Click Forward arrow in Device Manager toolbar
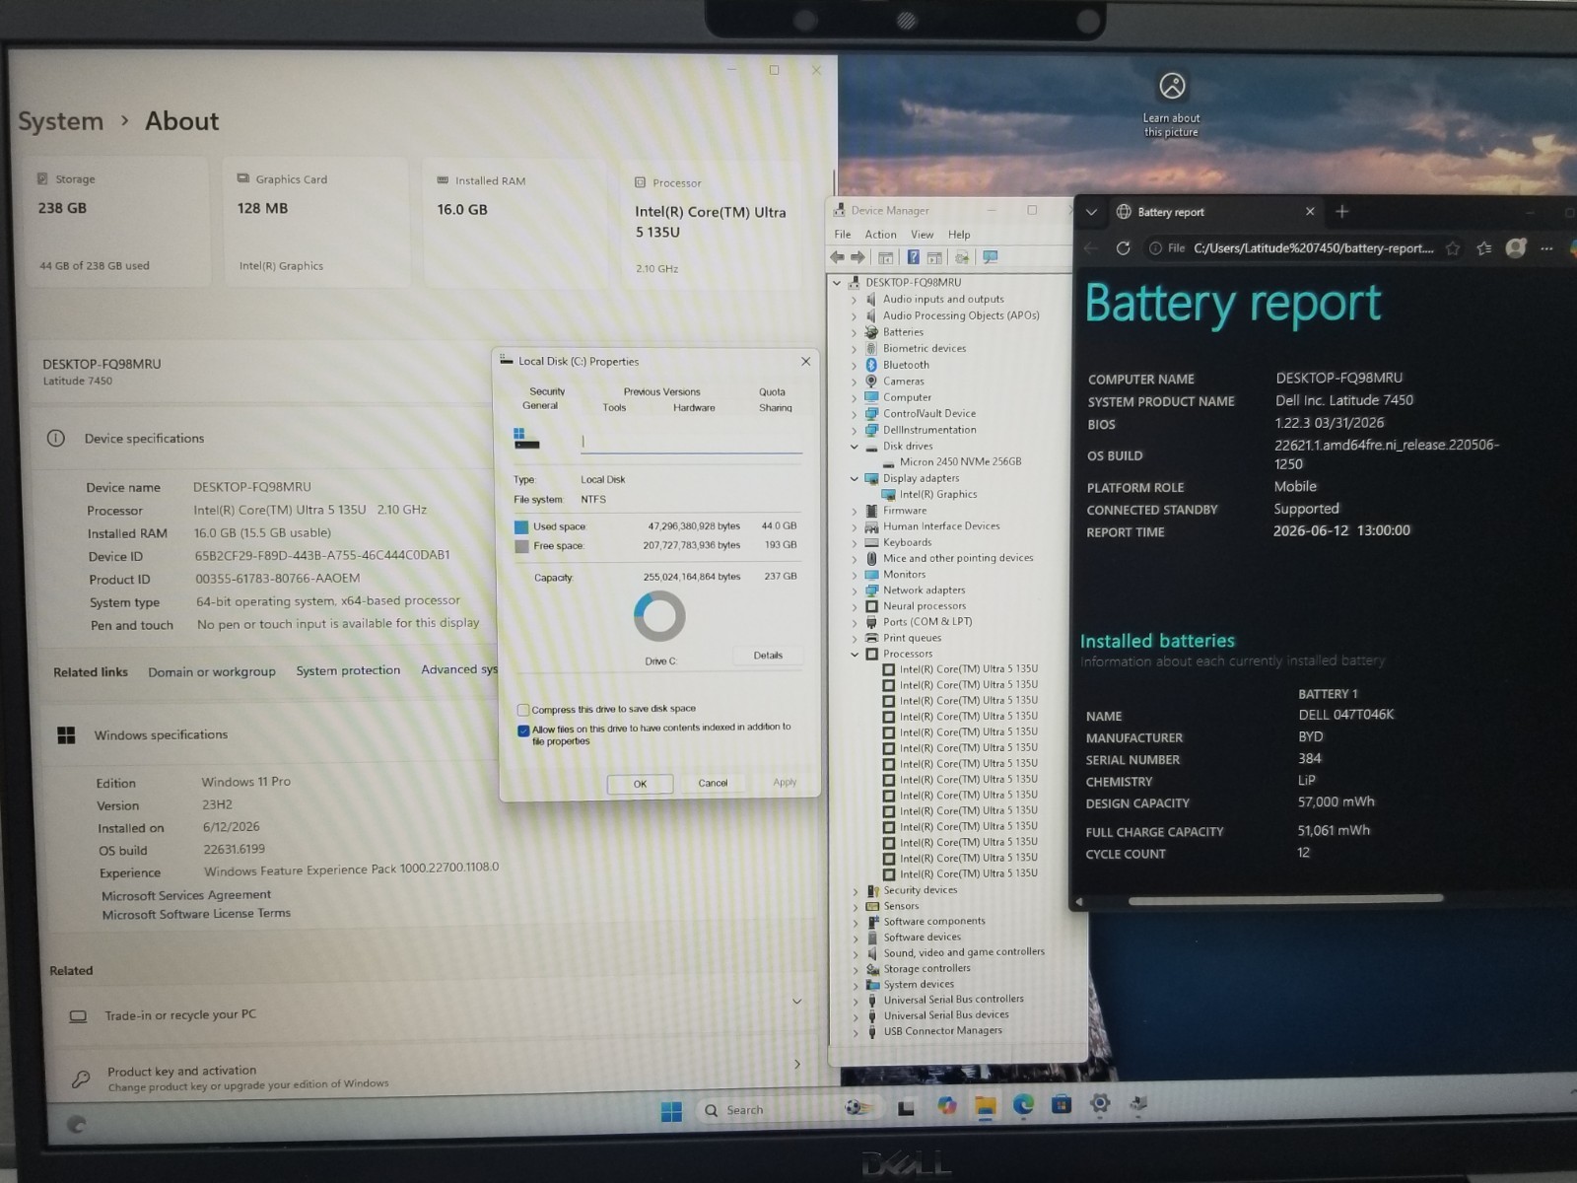The image size is (1577, 1183). click(857, 257)
